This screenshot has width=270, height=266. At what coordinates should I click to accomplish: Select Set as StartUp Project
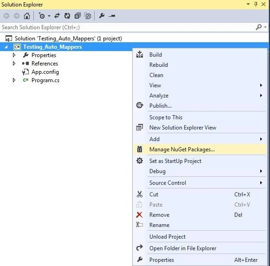point(175,161)
